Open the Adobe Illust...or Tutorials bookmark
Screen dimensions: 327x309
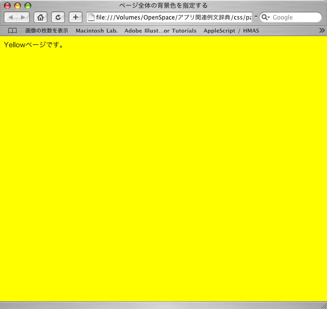click(161, 31)
